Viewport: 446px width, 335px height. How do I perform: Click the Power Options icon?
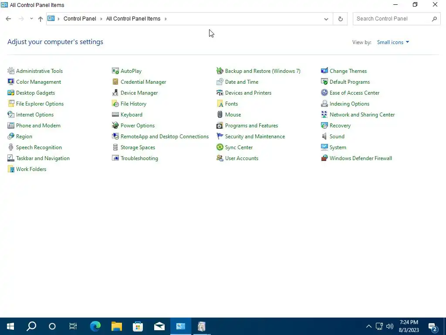point(115,125)
